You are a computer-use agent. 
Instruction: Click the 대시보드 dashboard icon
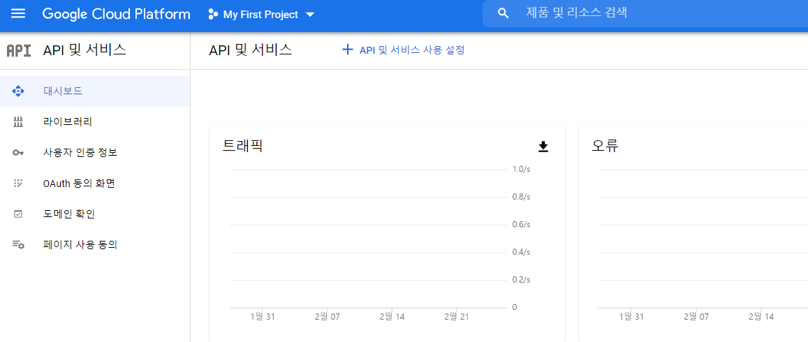click(x=18, y=91)
